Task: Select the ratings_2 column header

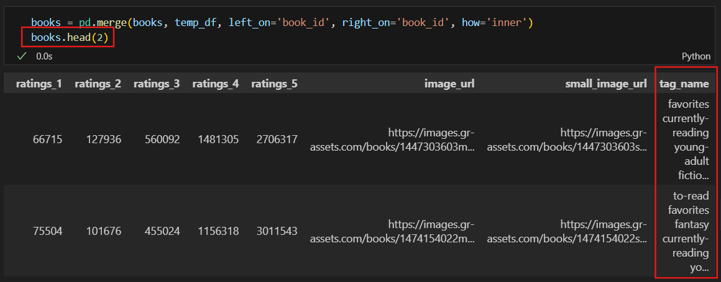Action: pyautogui.click(x=98, y=84)
